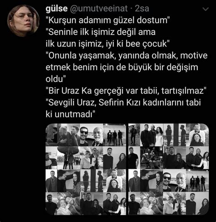Click the quote about "Bir Uraz Ka gerçeği"
Viewport: 216px width, 222px height.
point(126,91)
